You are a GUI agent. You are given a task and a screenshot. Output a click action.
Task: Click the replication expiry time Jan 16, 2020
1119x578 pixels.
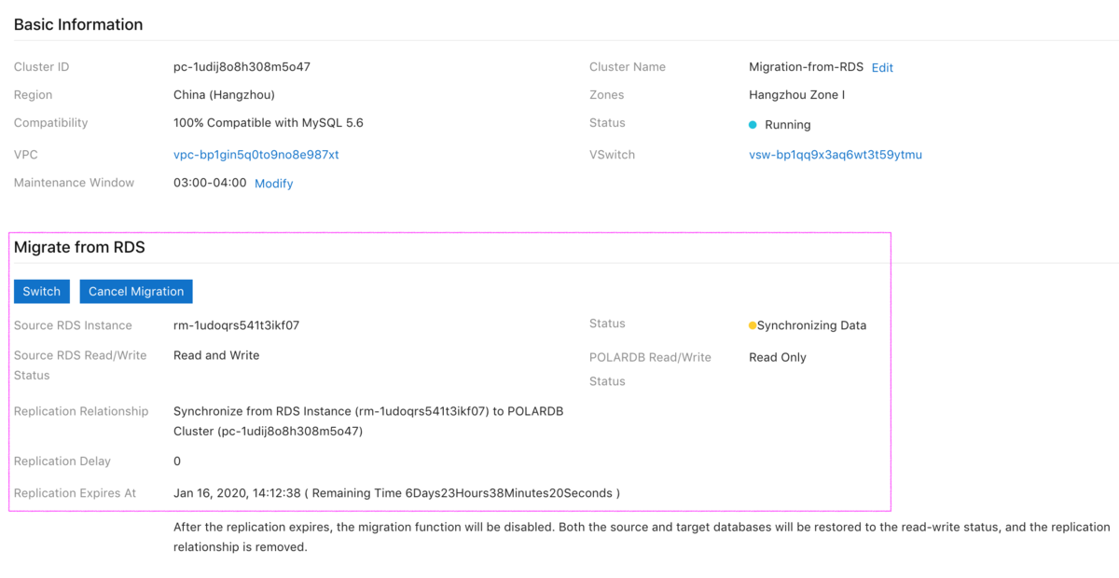tap(396, 493)
